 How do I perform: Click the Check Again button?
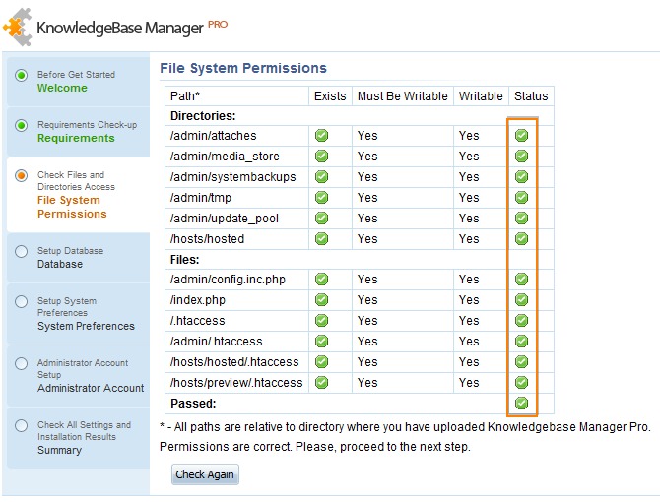(x=205, y=474)
